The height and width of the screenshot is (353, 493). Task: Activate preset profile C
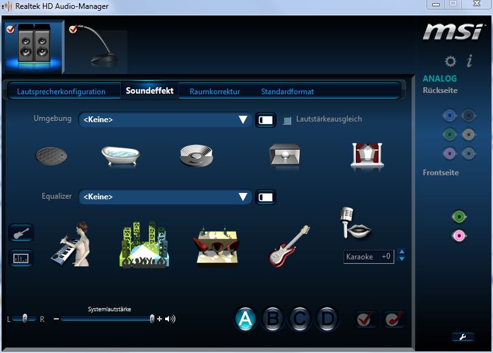point(300,319)
